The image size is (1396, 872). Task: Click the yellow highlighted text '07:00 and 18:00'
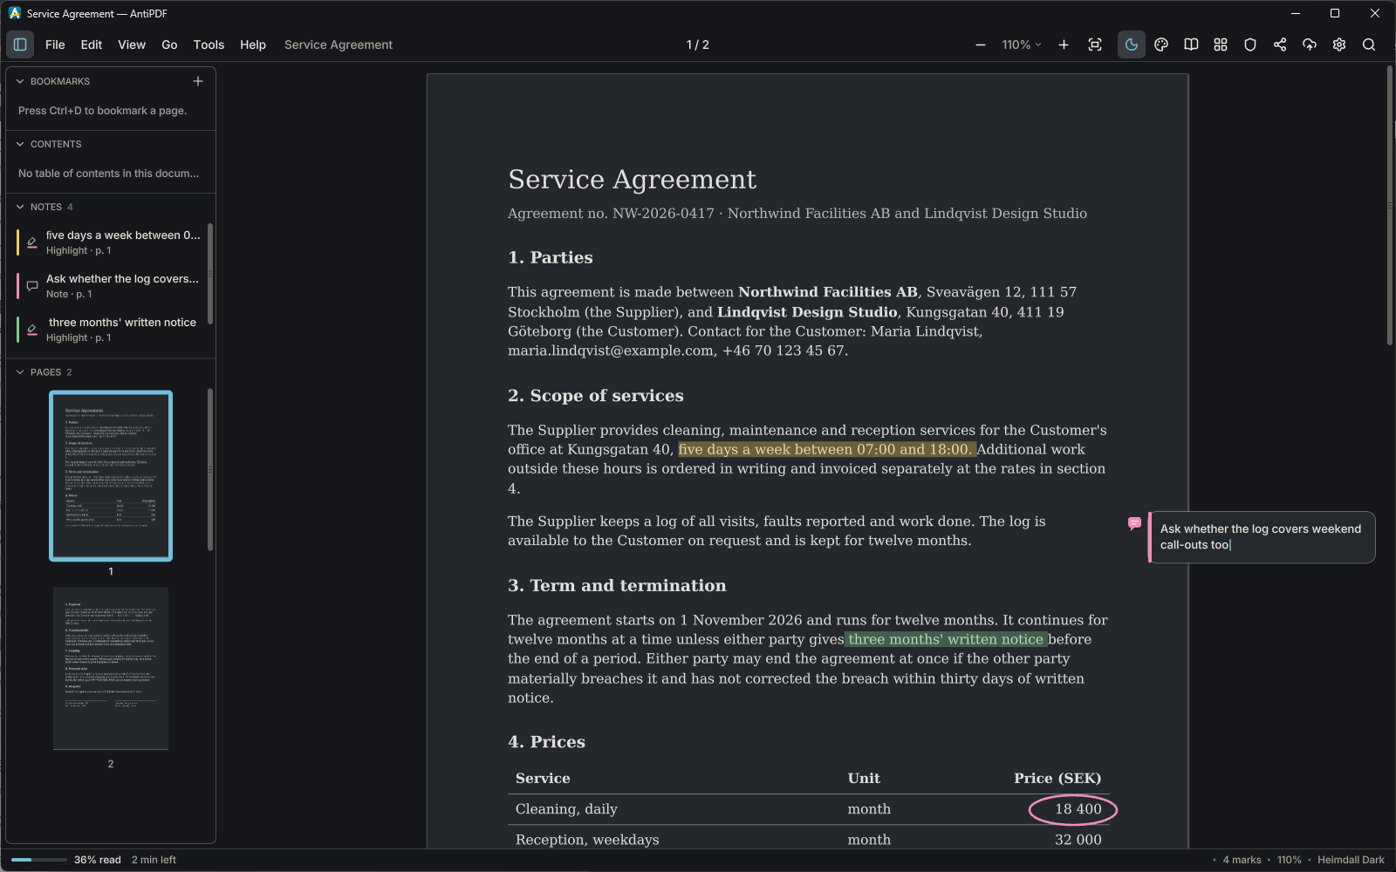[x=914, y=450]
